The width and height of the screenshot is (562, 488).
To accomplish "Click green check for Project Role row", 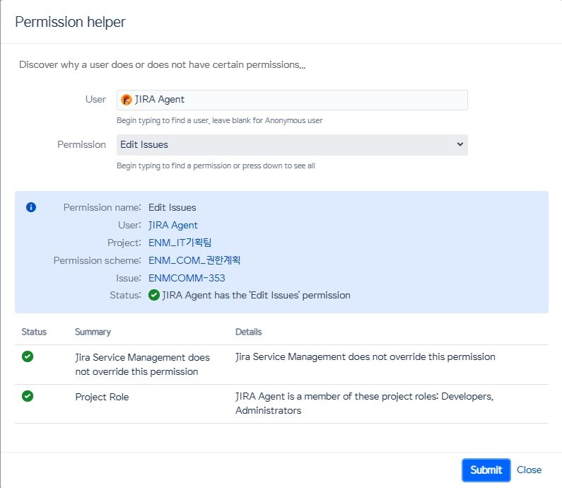I will coord(28,396).
